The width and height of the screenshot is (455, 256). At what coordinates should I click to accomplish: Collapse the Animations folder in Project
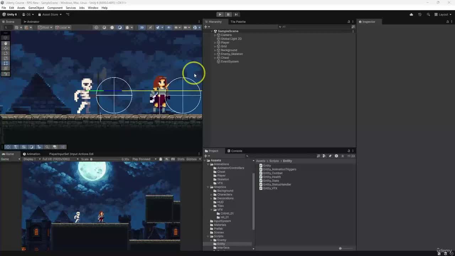(208, 164)
